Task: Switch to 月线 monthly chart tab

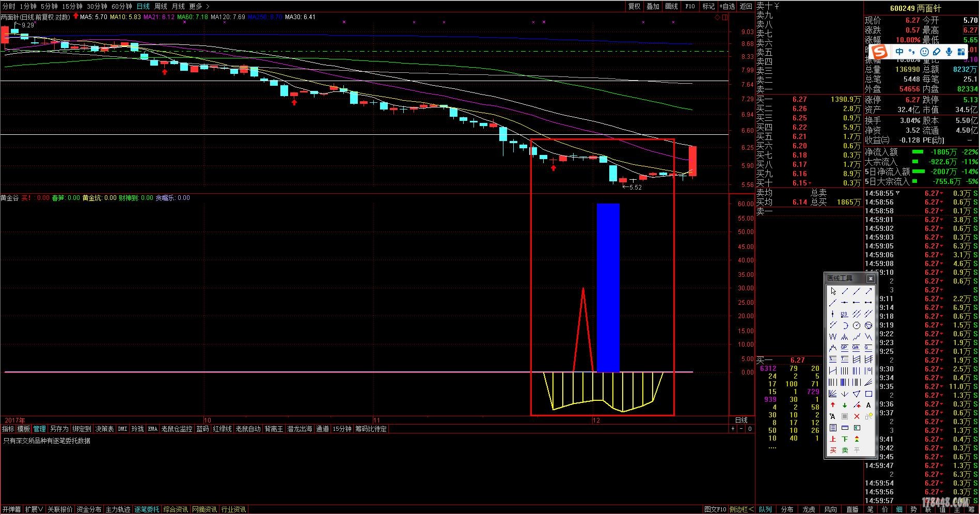Action: pos(178,6)
